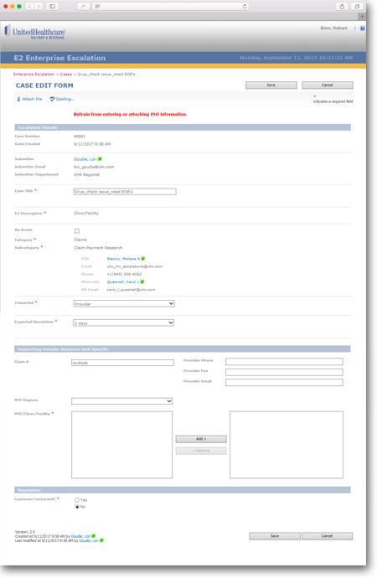The image size is (377, 578).
Task: Click presence icon beside Quesnell, Carol L
Action: (x=142, y=282)
